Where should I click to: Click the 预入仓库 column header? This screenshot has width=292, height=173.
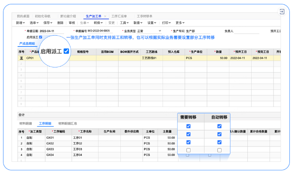click(174, 52)
